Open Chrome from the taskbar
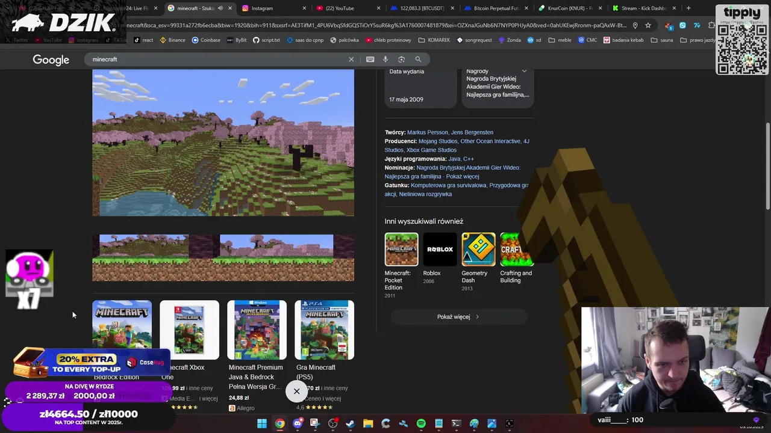771x433 pixels. (279, 423)
